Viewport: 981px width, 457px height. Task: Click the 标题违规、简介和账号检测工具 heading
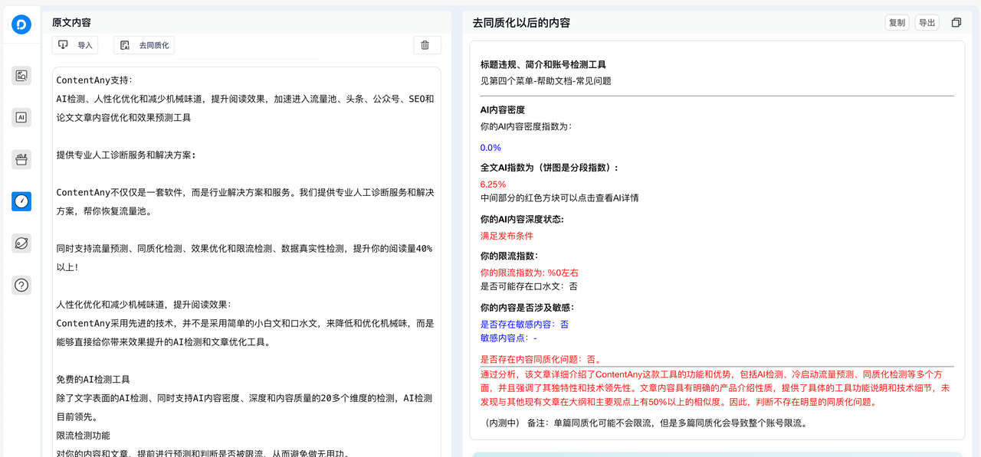(x=543, y=65)
